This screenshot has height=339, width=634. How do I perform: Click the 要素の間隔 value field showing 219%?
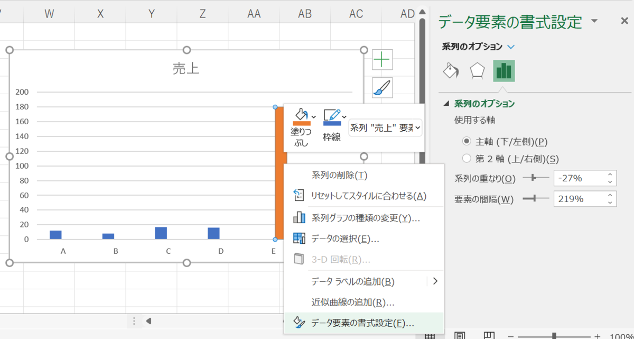581,199
